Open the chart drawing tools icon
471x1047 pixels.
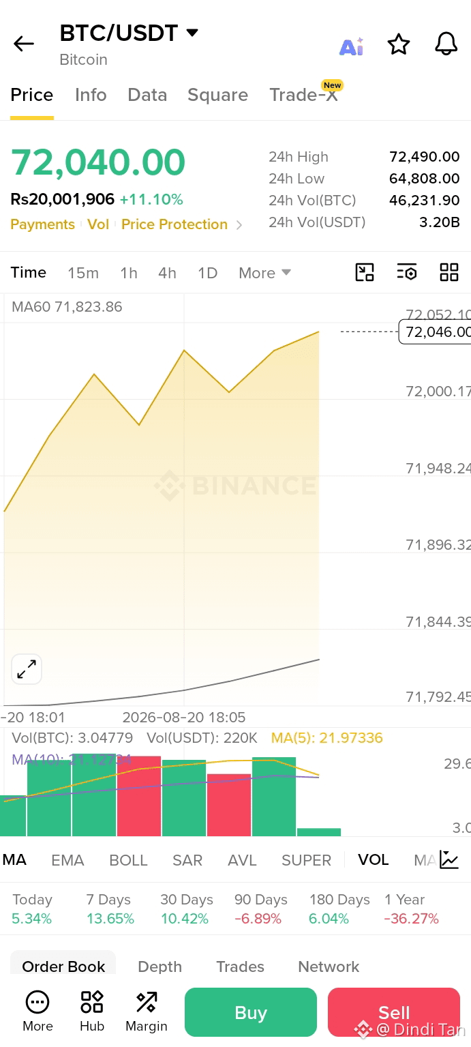coord(365,273)
